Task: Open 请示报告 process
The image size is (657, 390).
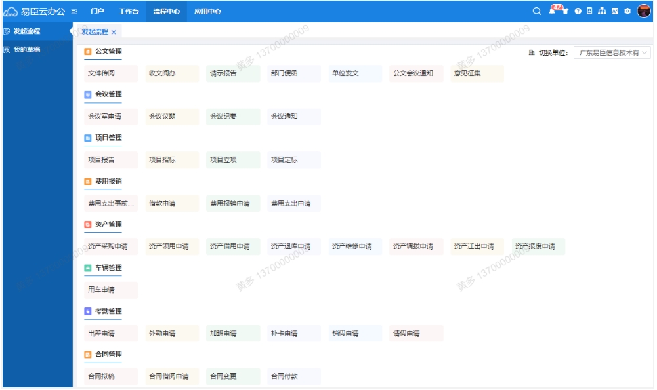Action: [x=233, y=73]
